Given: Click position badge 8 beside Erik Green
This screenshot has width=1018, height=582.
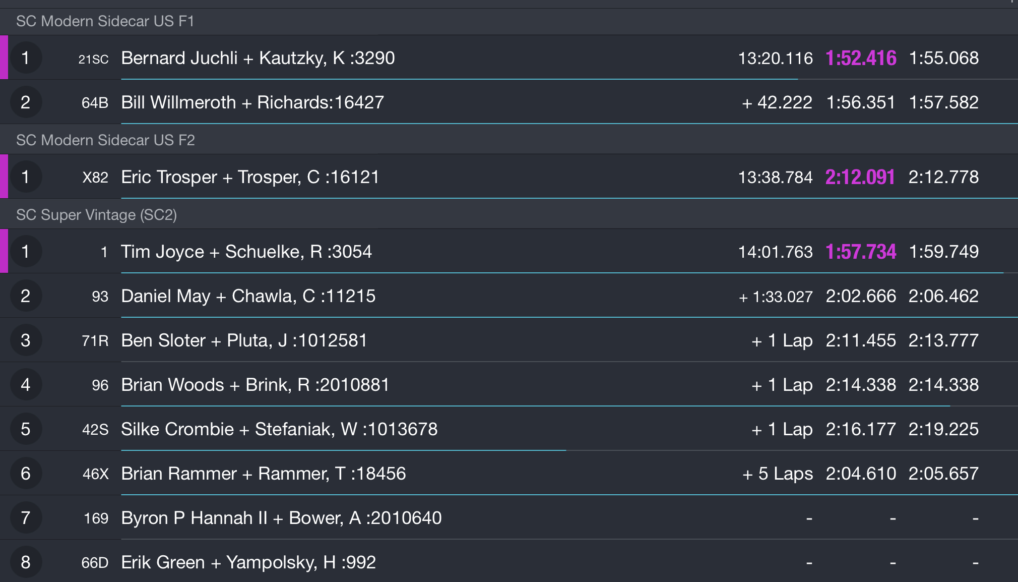Looking at the screenshot, I should click(x=26, y=562).
